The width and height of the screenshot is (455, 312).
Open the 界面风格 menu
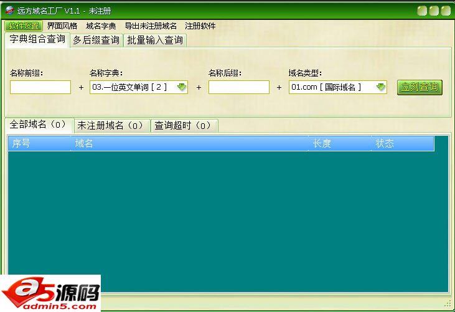pyautogui.click(x=62, y=26)
